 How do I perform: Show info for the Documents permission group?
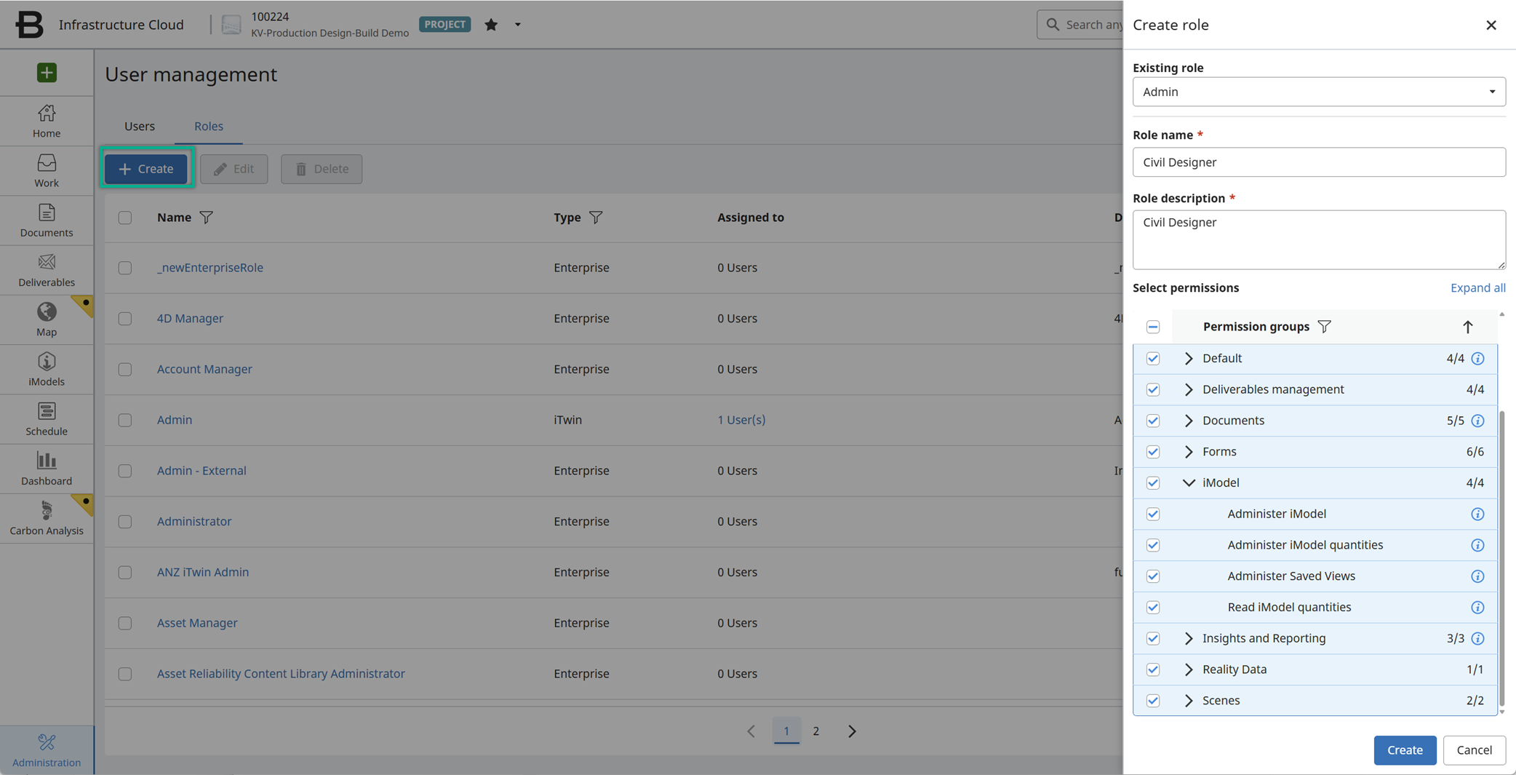(1477, 421)
